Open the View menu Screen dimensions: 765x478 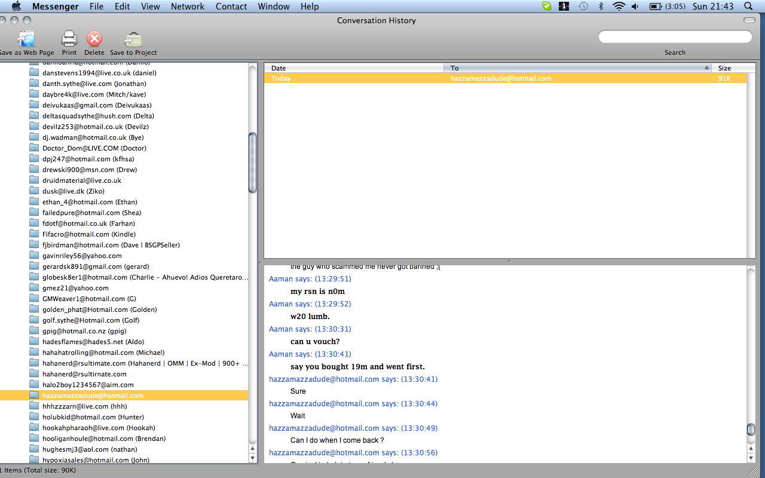[x=151, y=7]
